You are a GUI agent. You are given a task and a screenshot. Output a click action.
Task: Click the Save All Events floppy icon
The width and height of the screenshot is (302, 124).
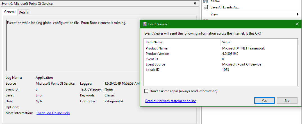pyautogui.click(x=206, y=7)
